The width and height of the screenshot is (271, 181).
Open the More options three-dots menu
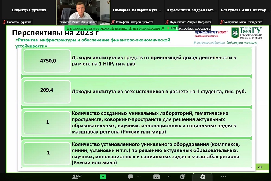(x=223, y=177)
